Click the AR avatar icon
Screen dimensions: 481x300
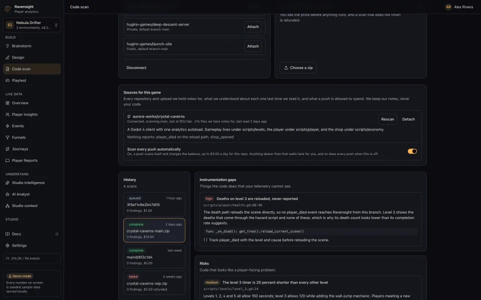pyautogui.click(x=448, y=6)
